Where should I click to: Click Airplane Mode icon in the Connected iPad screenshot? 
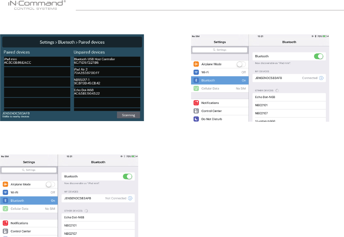pyautogui.click(x=196, y=64)
